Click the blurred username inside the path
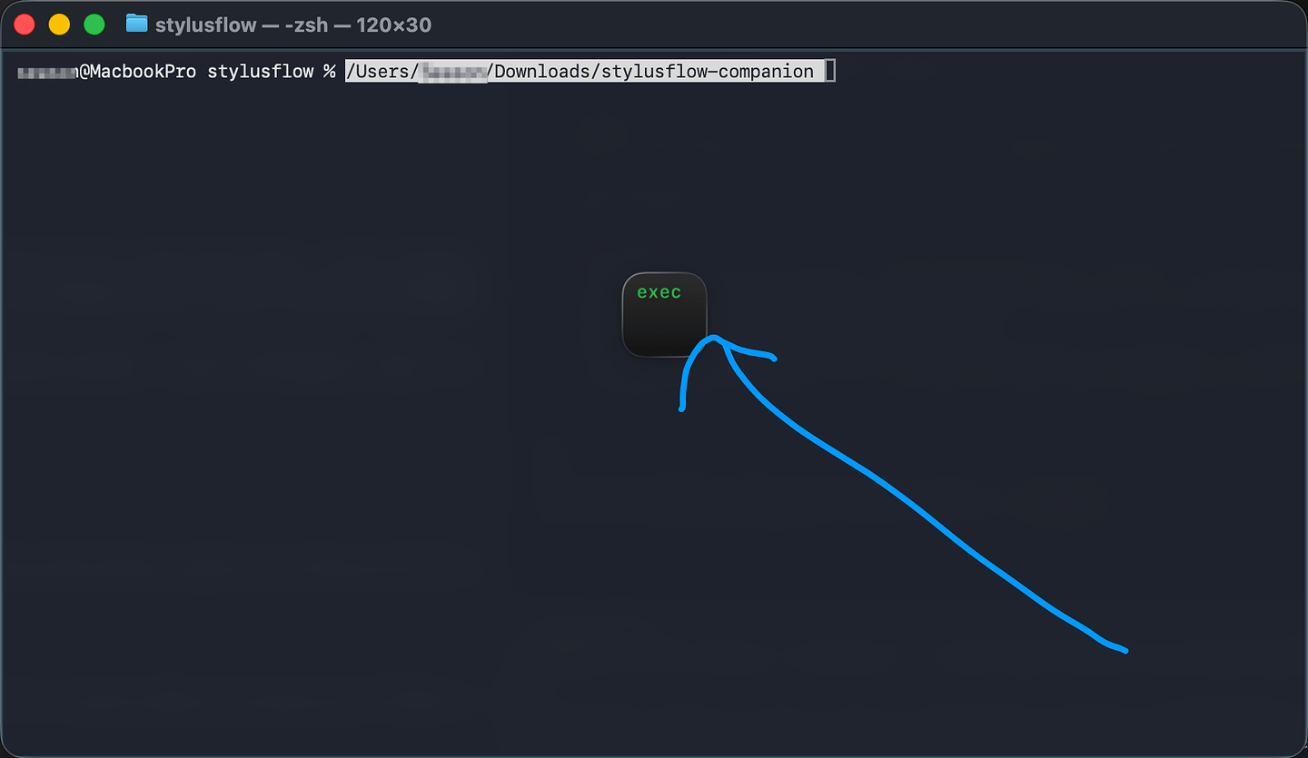 [x=453, y=71]
